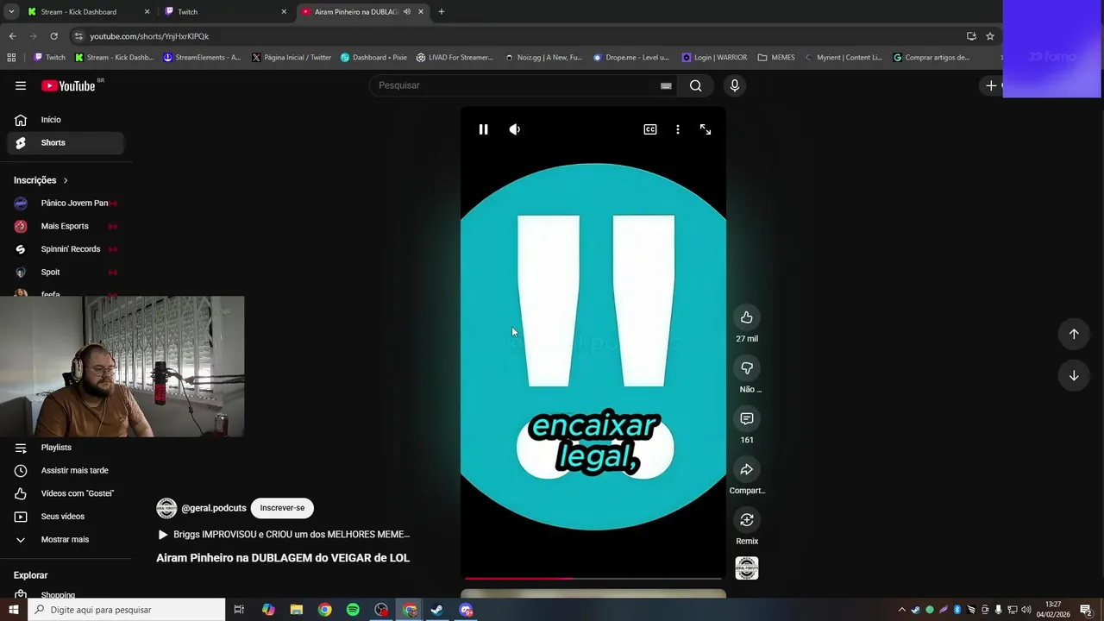Open File Explorer from the taskbar
1104x621 pixels.
(x=296, y=610)
